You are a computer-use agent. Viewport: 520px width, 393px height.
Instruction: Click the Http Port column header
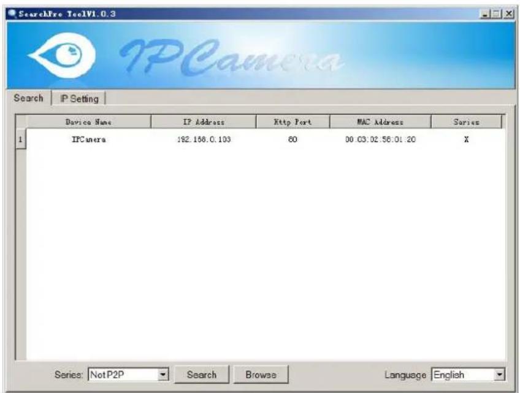click(x=293, y=122)
